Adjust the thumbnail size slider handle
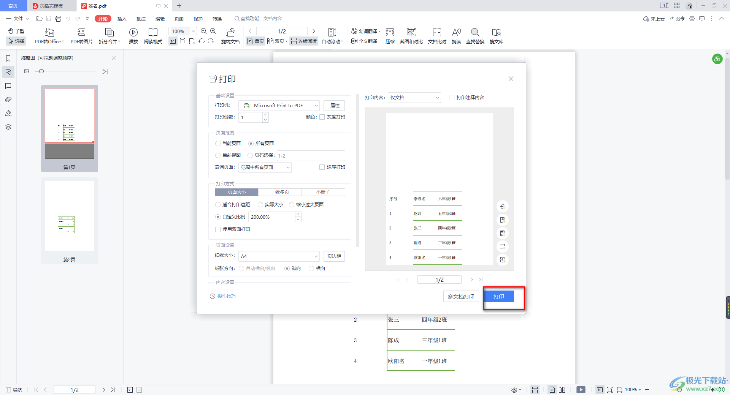The height and width of the screenshot is (395, 730). [x=41, y=71]
